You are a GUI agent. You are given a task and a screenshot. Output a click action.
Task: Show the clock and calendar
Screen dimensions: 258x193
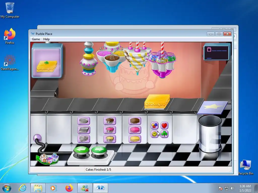click(x=245, y=188)
